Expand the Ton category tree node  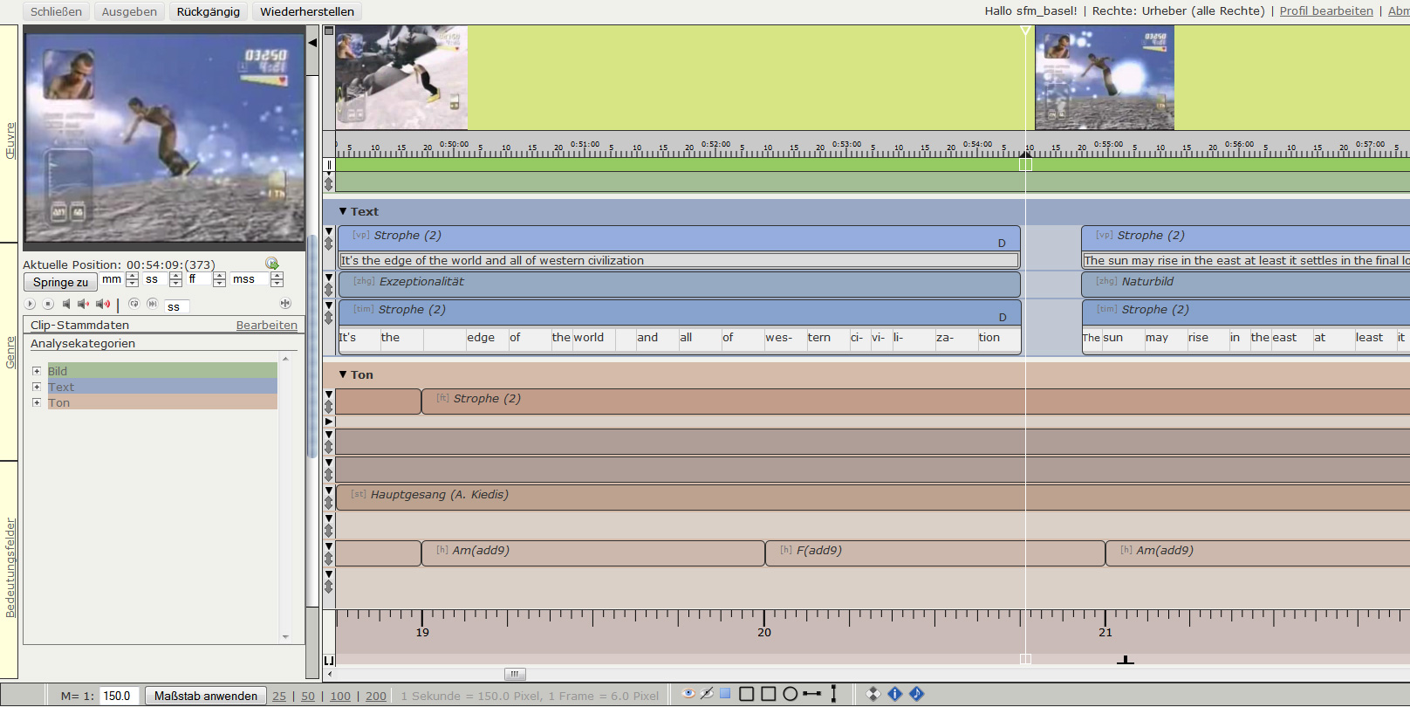tap(37, 402)
